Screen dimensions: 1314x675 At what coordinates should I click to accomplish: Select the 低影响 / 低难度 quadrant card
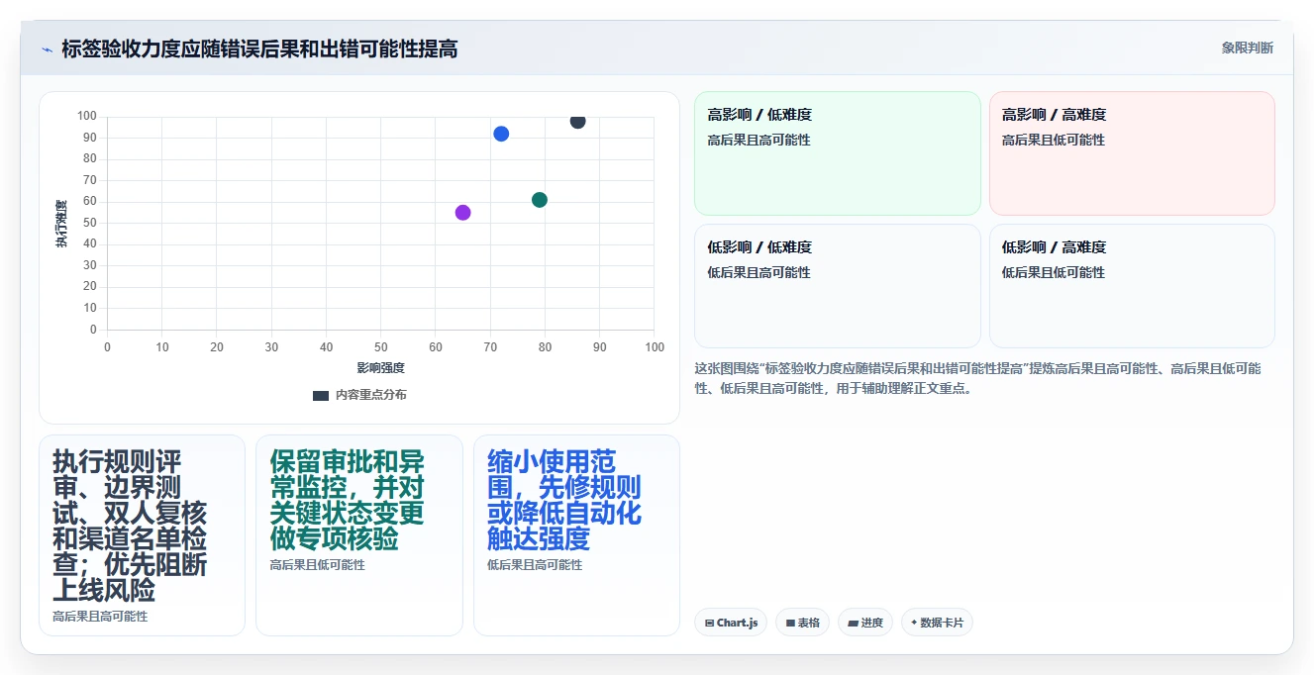click(x=838, y=286)
